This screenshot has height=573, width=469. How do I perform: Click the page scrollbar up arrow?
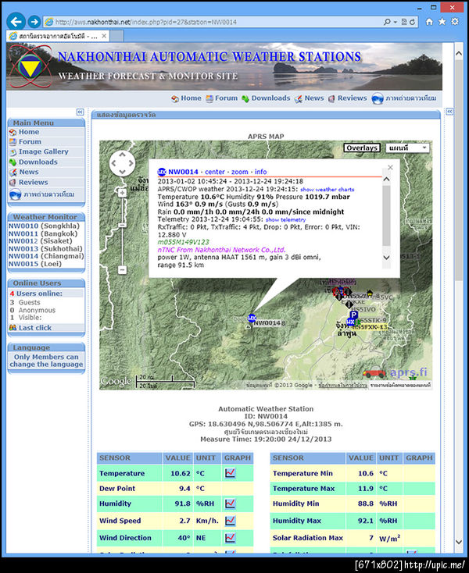point(459,53)
